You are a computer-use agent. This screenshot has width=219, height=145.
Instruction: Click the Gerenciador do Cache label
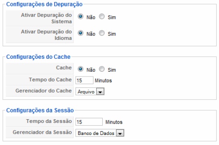coord(43,91)
